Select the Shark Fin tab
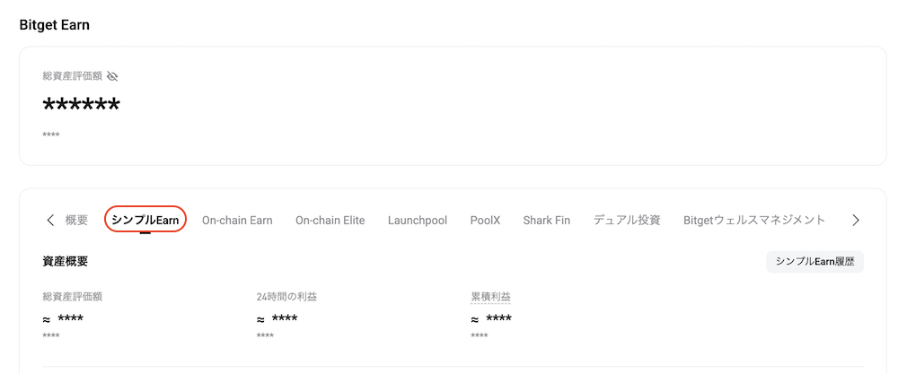898x374 pixels. (x=547, y=220)
